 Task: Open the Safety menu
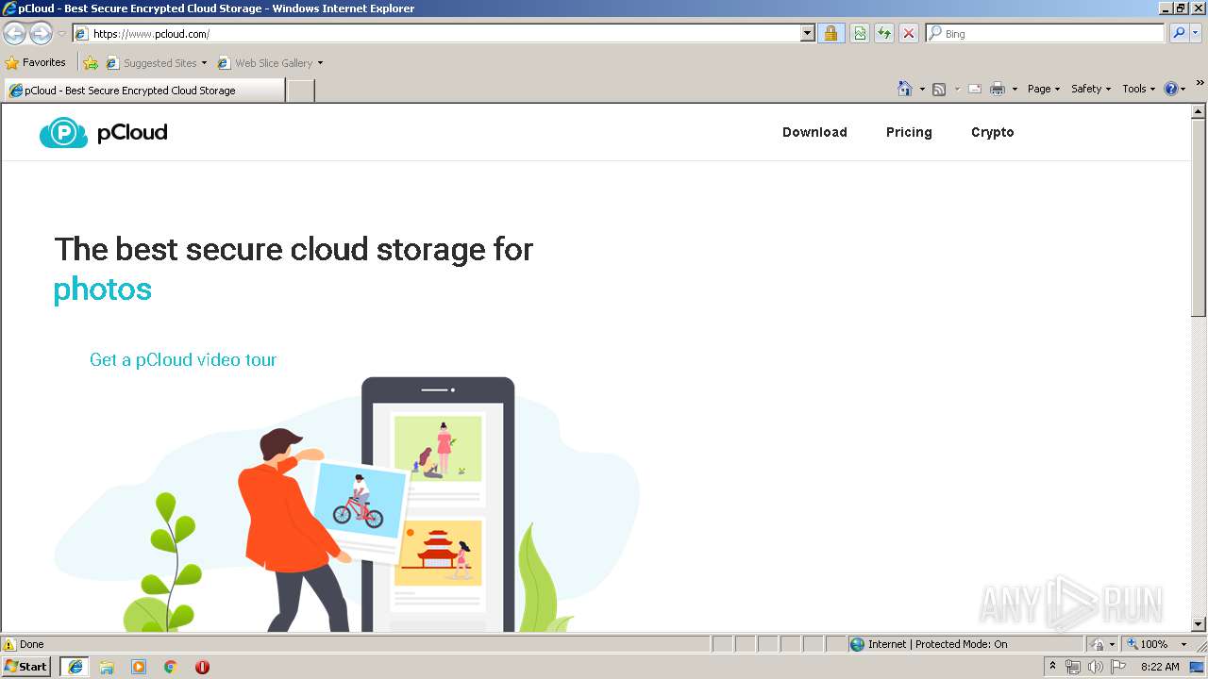1091,89
